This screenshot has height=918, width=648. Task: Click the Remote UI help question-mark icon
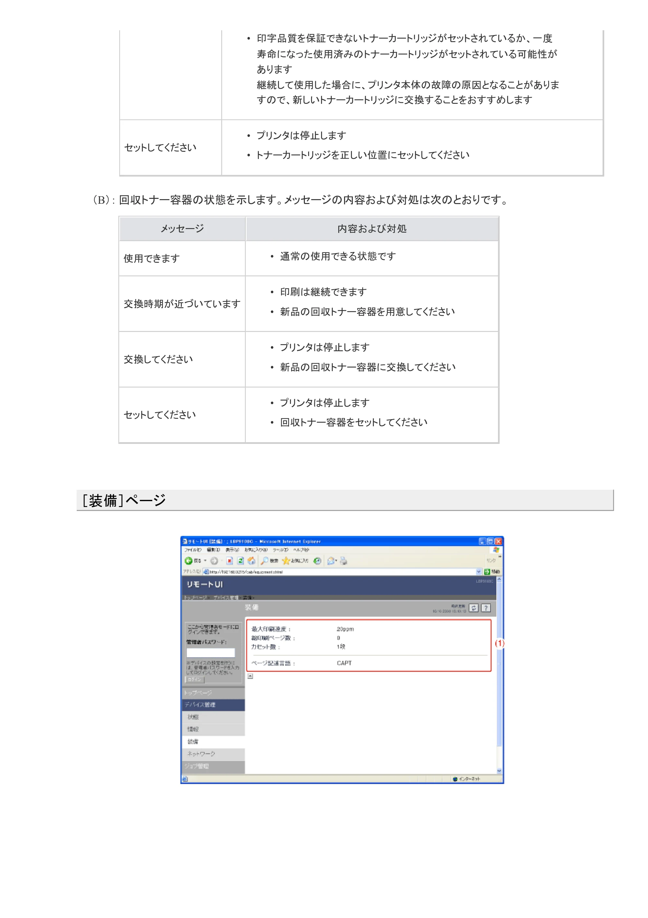tap(485, 608)
